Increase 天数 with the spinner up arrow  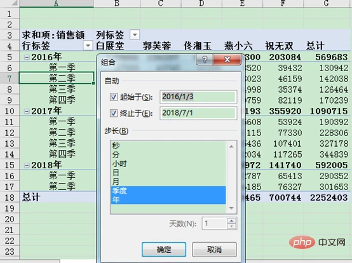pos(231,221)
